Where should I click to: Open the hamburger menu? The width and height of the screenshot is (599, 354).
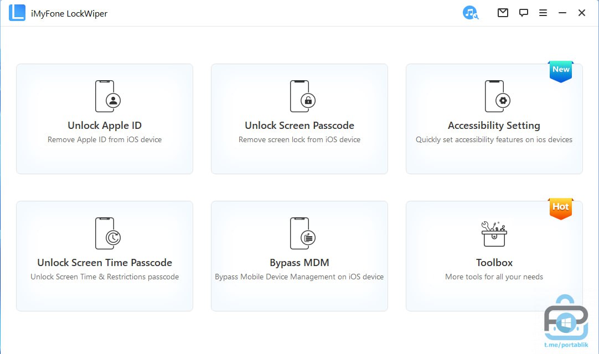pos(543,13)
